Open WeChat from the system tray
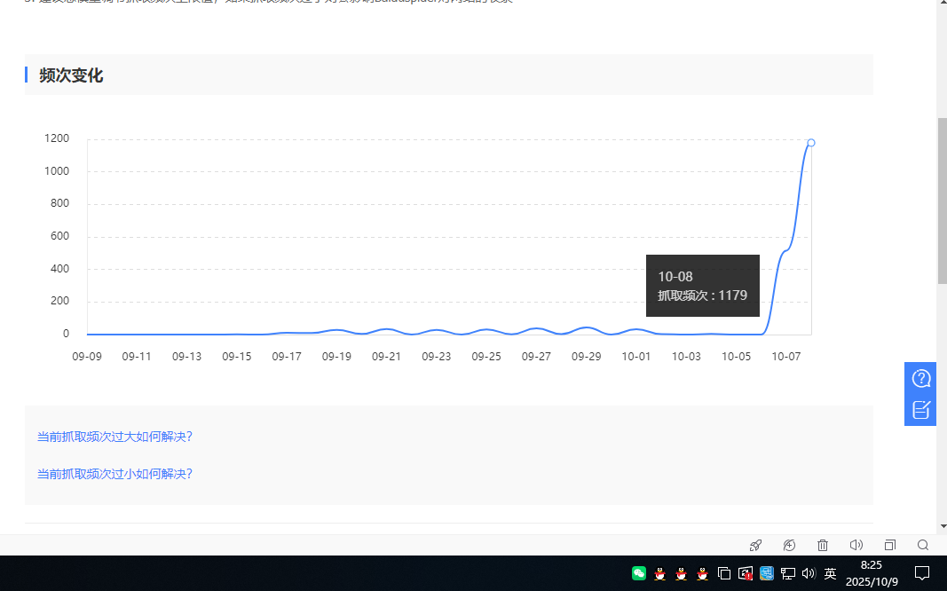 point(639,573)
